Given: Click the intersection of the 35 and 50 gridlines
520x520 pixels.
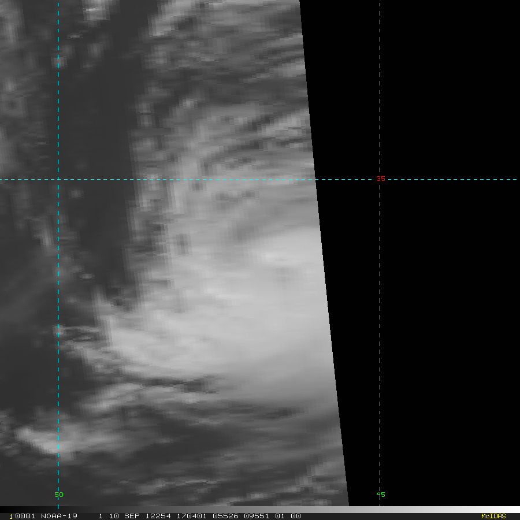Looking at the screenshot, I should pyautogui.click(x=58, y=179).
